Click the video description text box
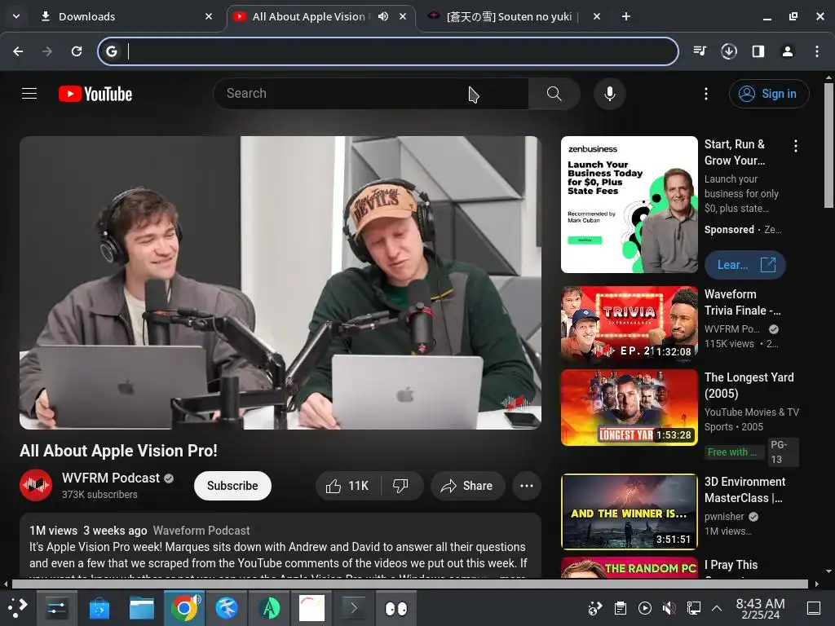Viewport: 835px width, 626px height. 281,546
